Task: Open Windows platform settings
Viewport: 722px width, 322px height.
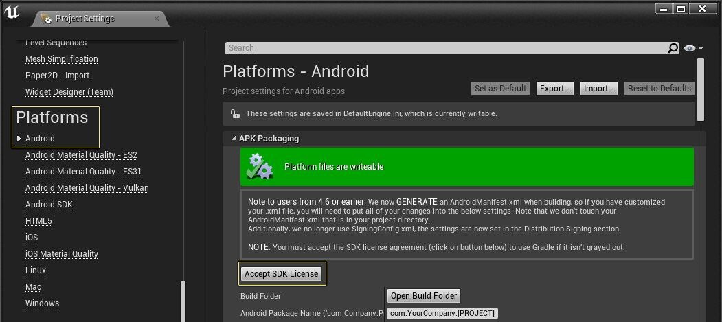Action: coord(42,303)
